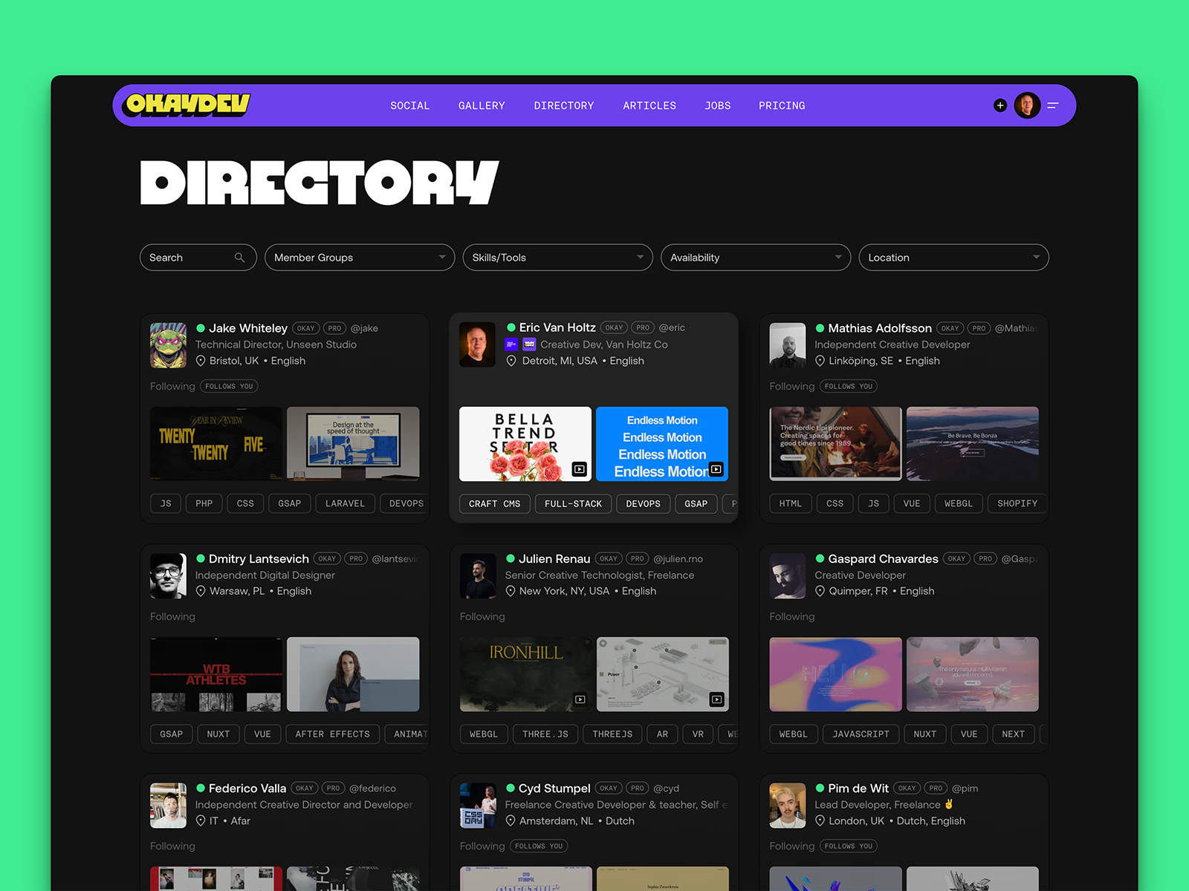Click the SHOPIFY skill tag
Image resolution: width=1189 pixels, height=891 pixels.
point(1017,503)
